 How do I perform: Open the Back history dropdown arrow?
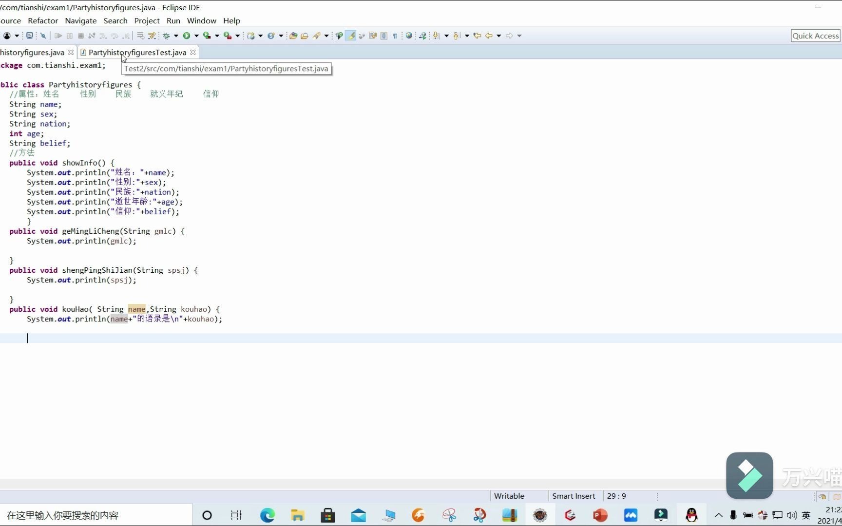click(499, 36)
